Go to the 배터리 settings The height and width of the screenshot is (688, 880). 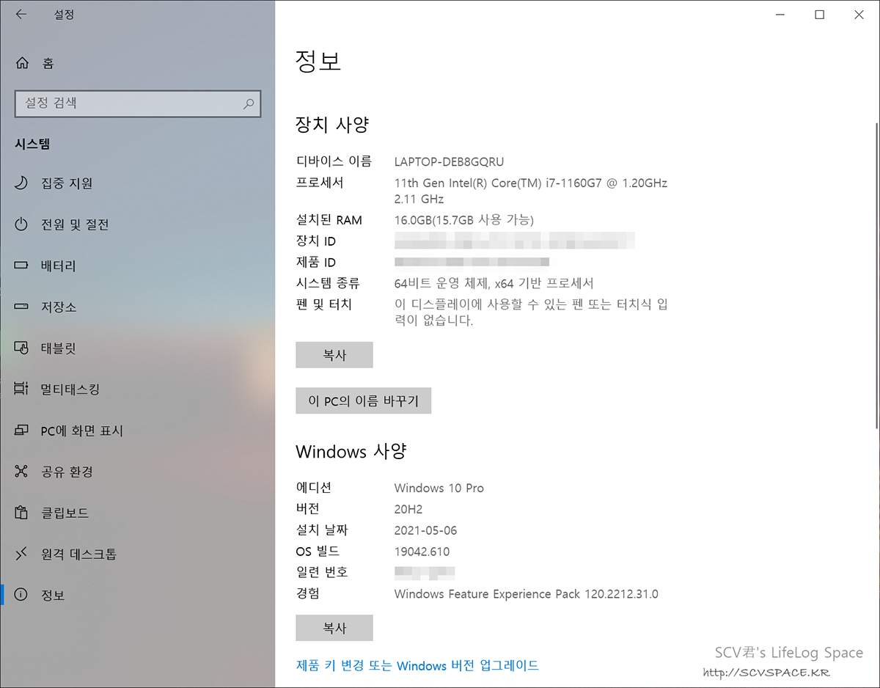tap(137, 266)
